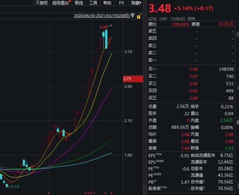
Task: Click the 买二 bid price 3.47
Action: (x=193, y=76)
